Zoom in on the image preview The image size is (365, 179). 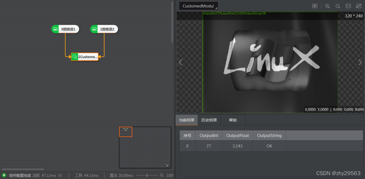pyautogui.click(x=327, y=6)
